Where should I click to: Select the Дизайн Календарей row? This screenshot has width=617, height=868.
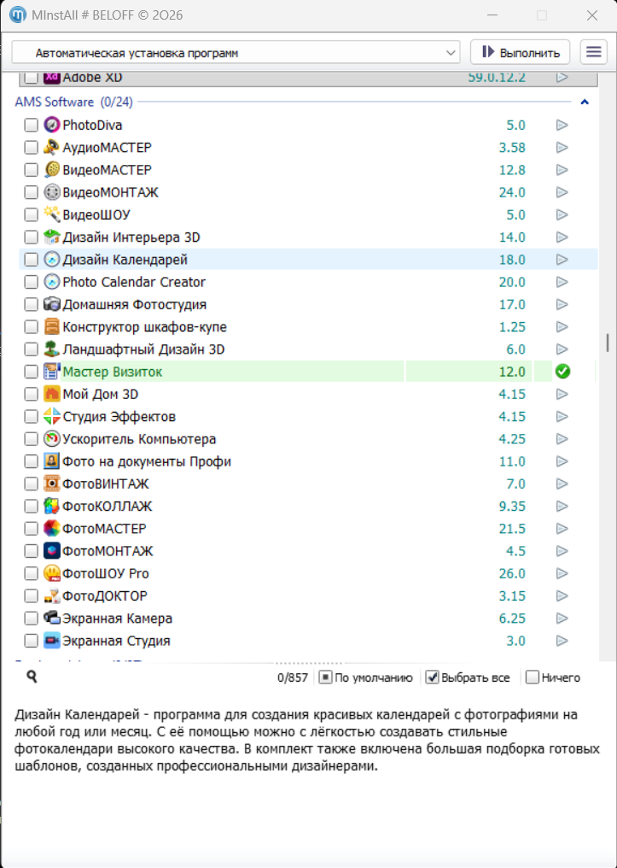(309, 259)
